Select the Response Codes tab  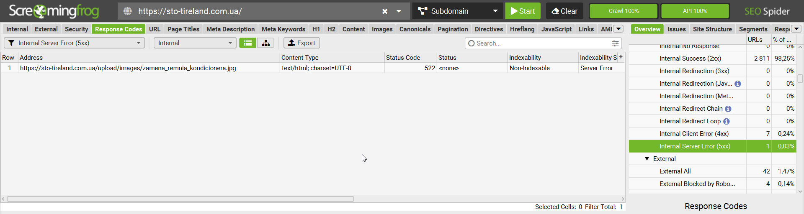tap(119, 29)
